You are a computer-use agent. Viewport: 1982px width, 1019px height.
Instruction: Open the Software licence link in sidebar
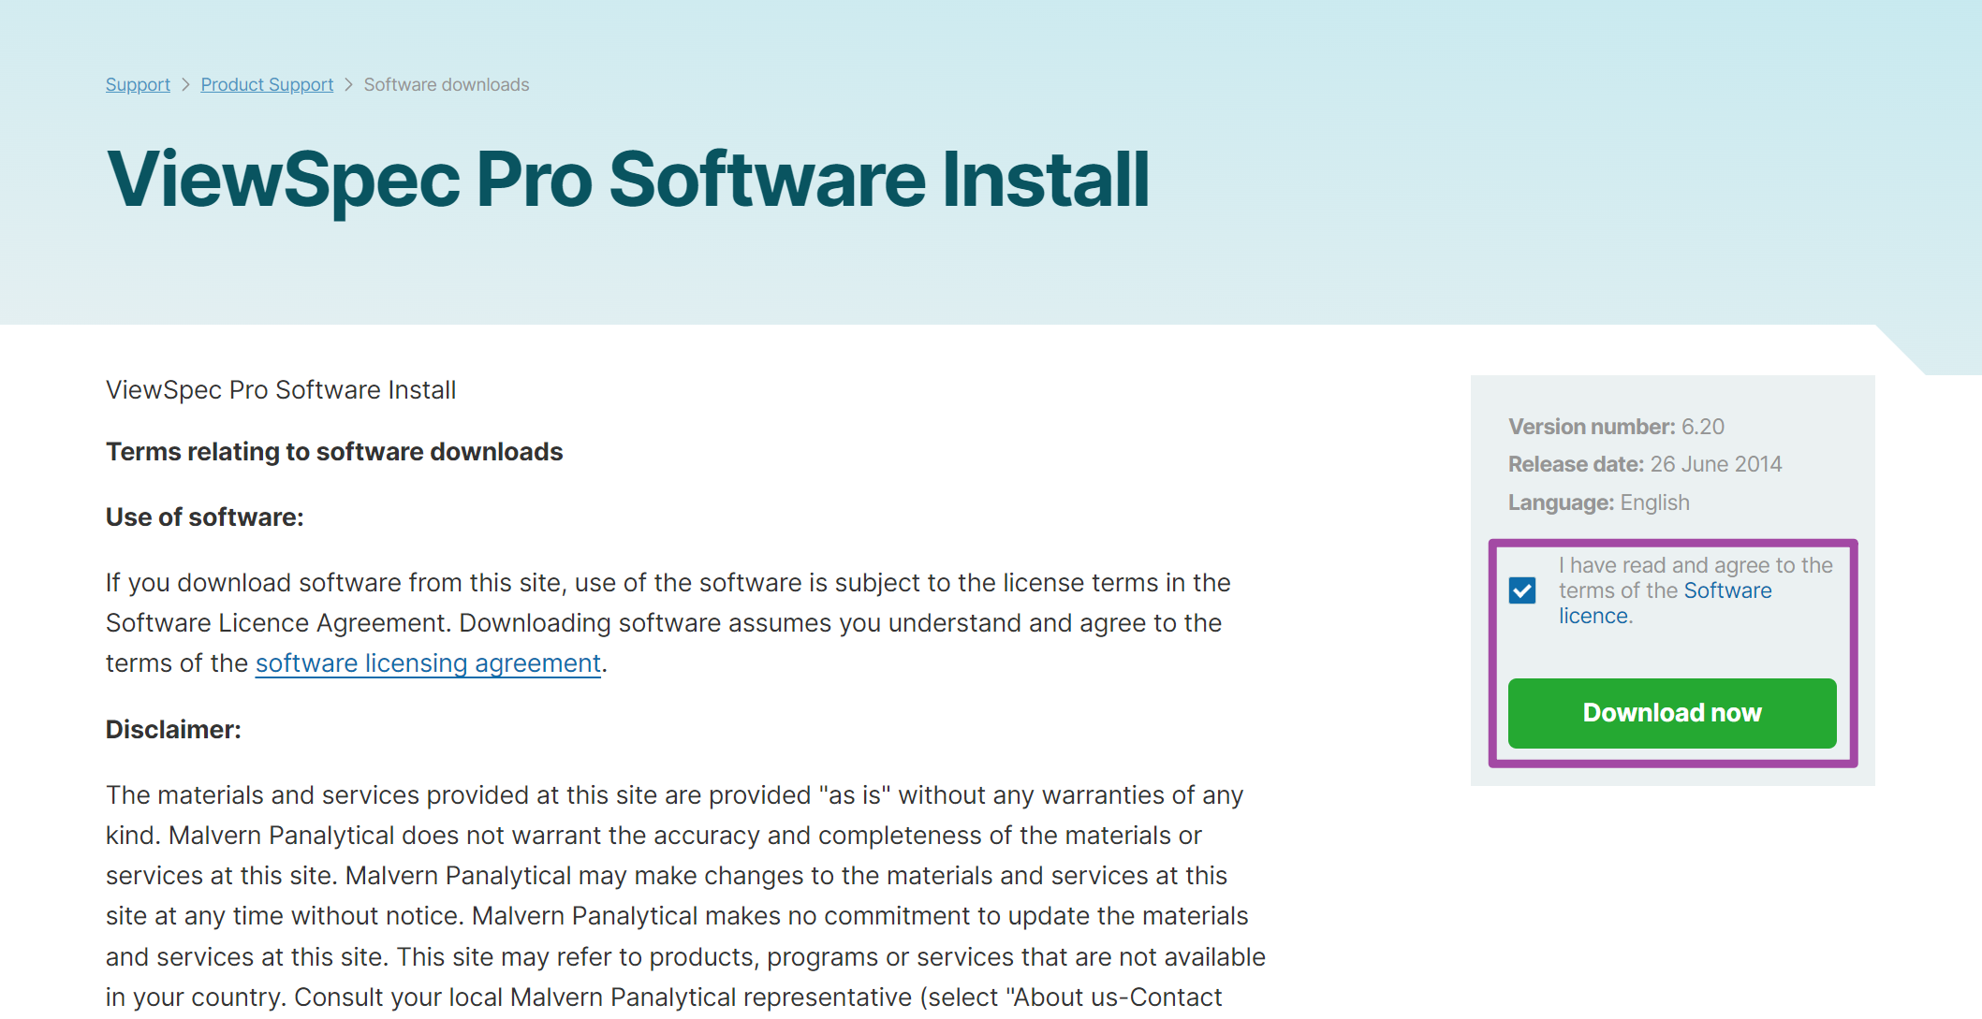point(1726,591)
